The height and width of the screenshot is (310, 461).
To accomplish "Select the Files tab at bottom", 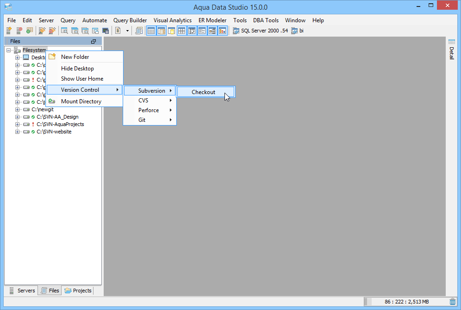I will coord(50,291).
